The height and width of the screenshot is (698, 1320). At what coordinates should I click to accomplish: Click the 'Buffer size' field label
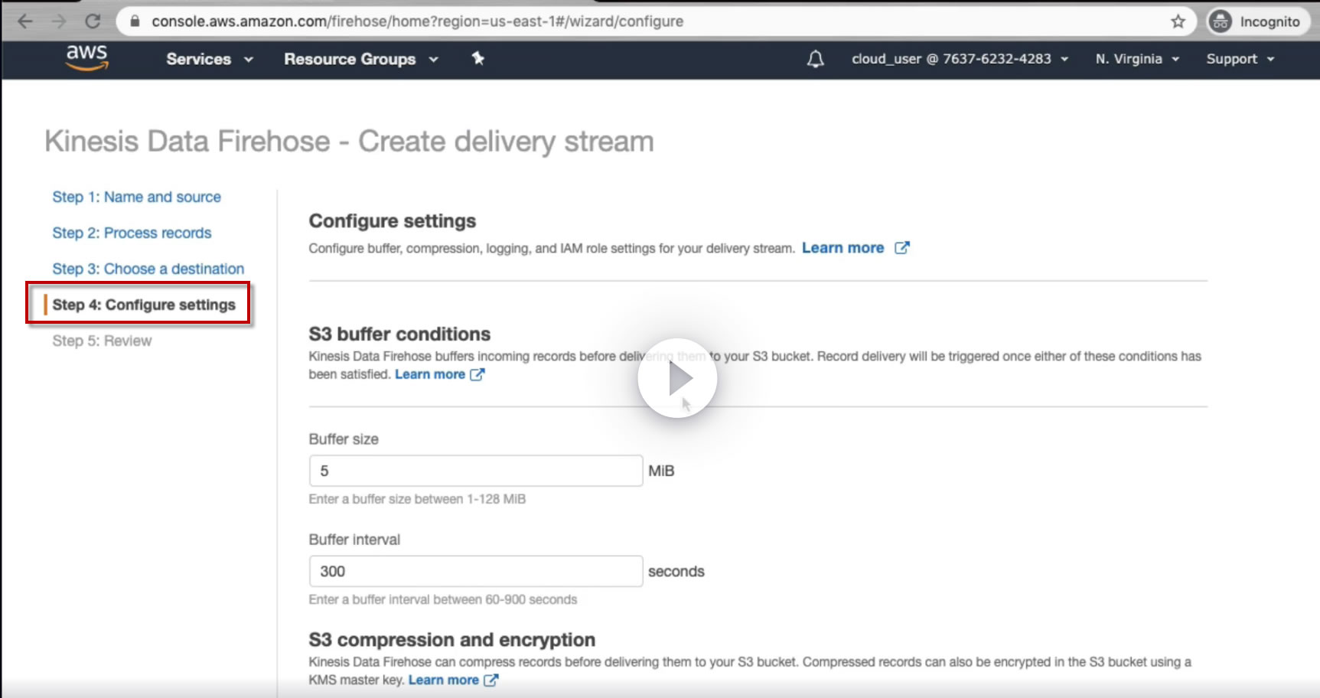[344, 439]
